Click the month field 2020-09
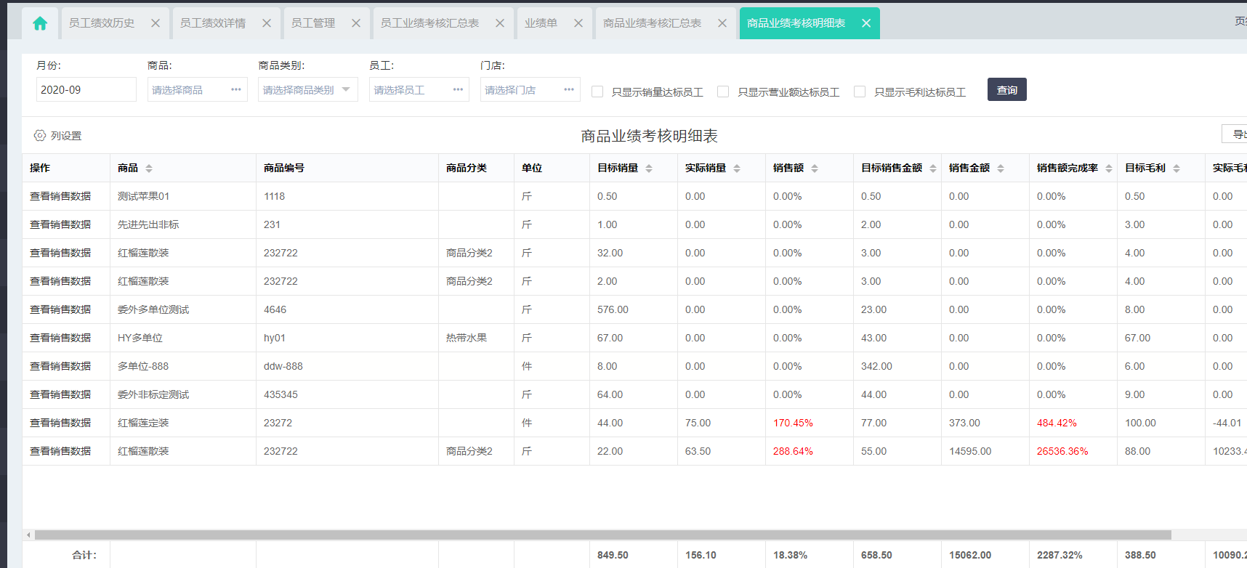The image size is (1247, 568). [86, 89]
